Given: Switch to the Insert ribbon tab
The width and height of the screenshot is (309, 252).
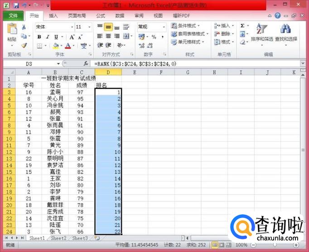Looking at the screenshot, I should tap(53, 16).
